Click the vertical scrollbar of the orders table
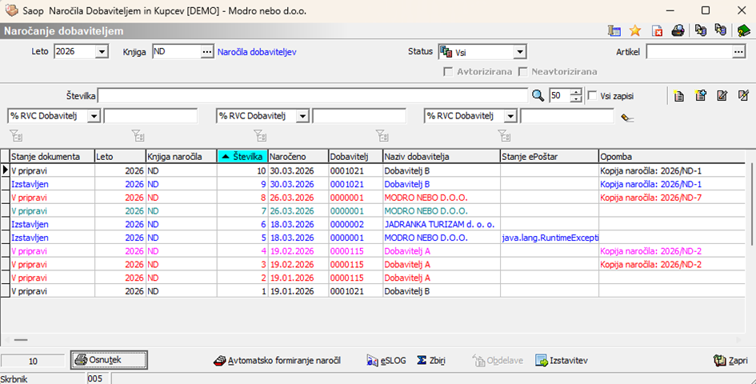This screenshot has height=384, width=756. pos(750,202)
